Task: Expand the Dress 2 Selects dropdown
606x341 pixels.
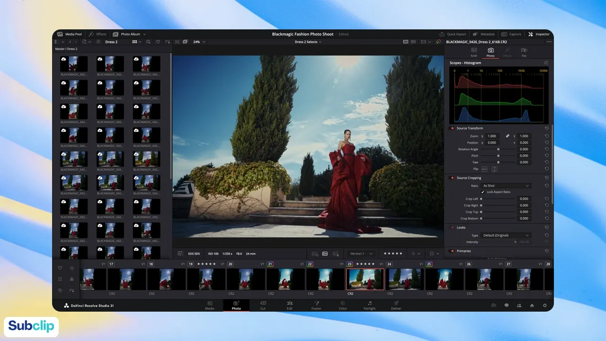Action: [308, 42]
